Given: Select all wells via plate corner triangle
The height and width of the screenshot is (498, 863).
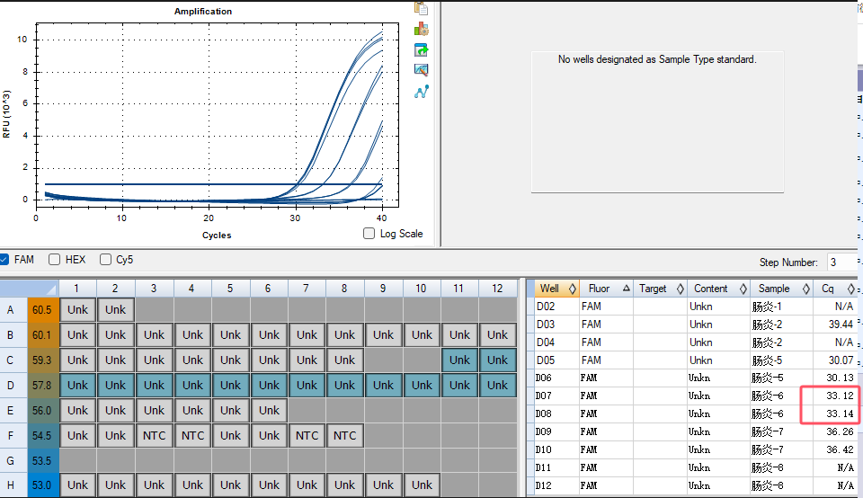Looking at the screenshot, I should pyautogui.click(x=52, y=289).
